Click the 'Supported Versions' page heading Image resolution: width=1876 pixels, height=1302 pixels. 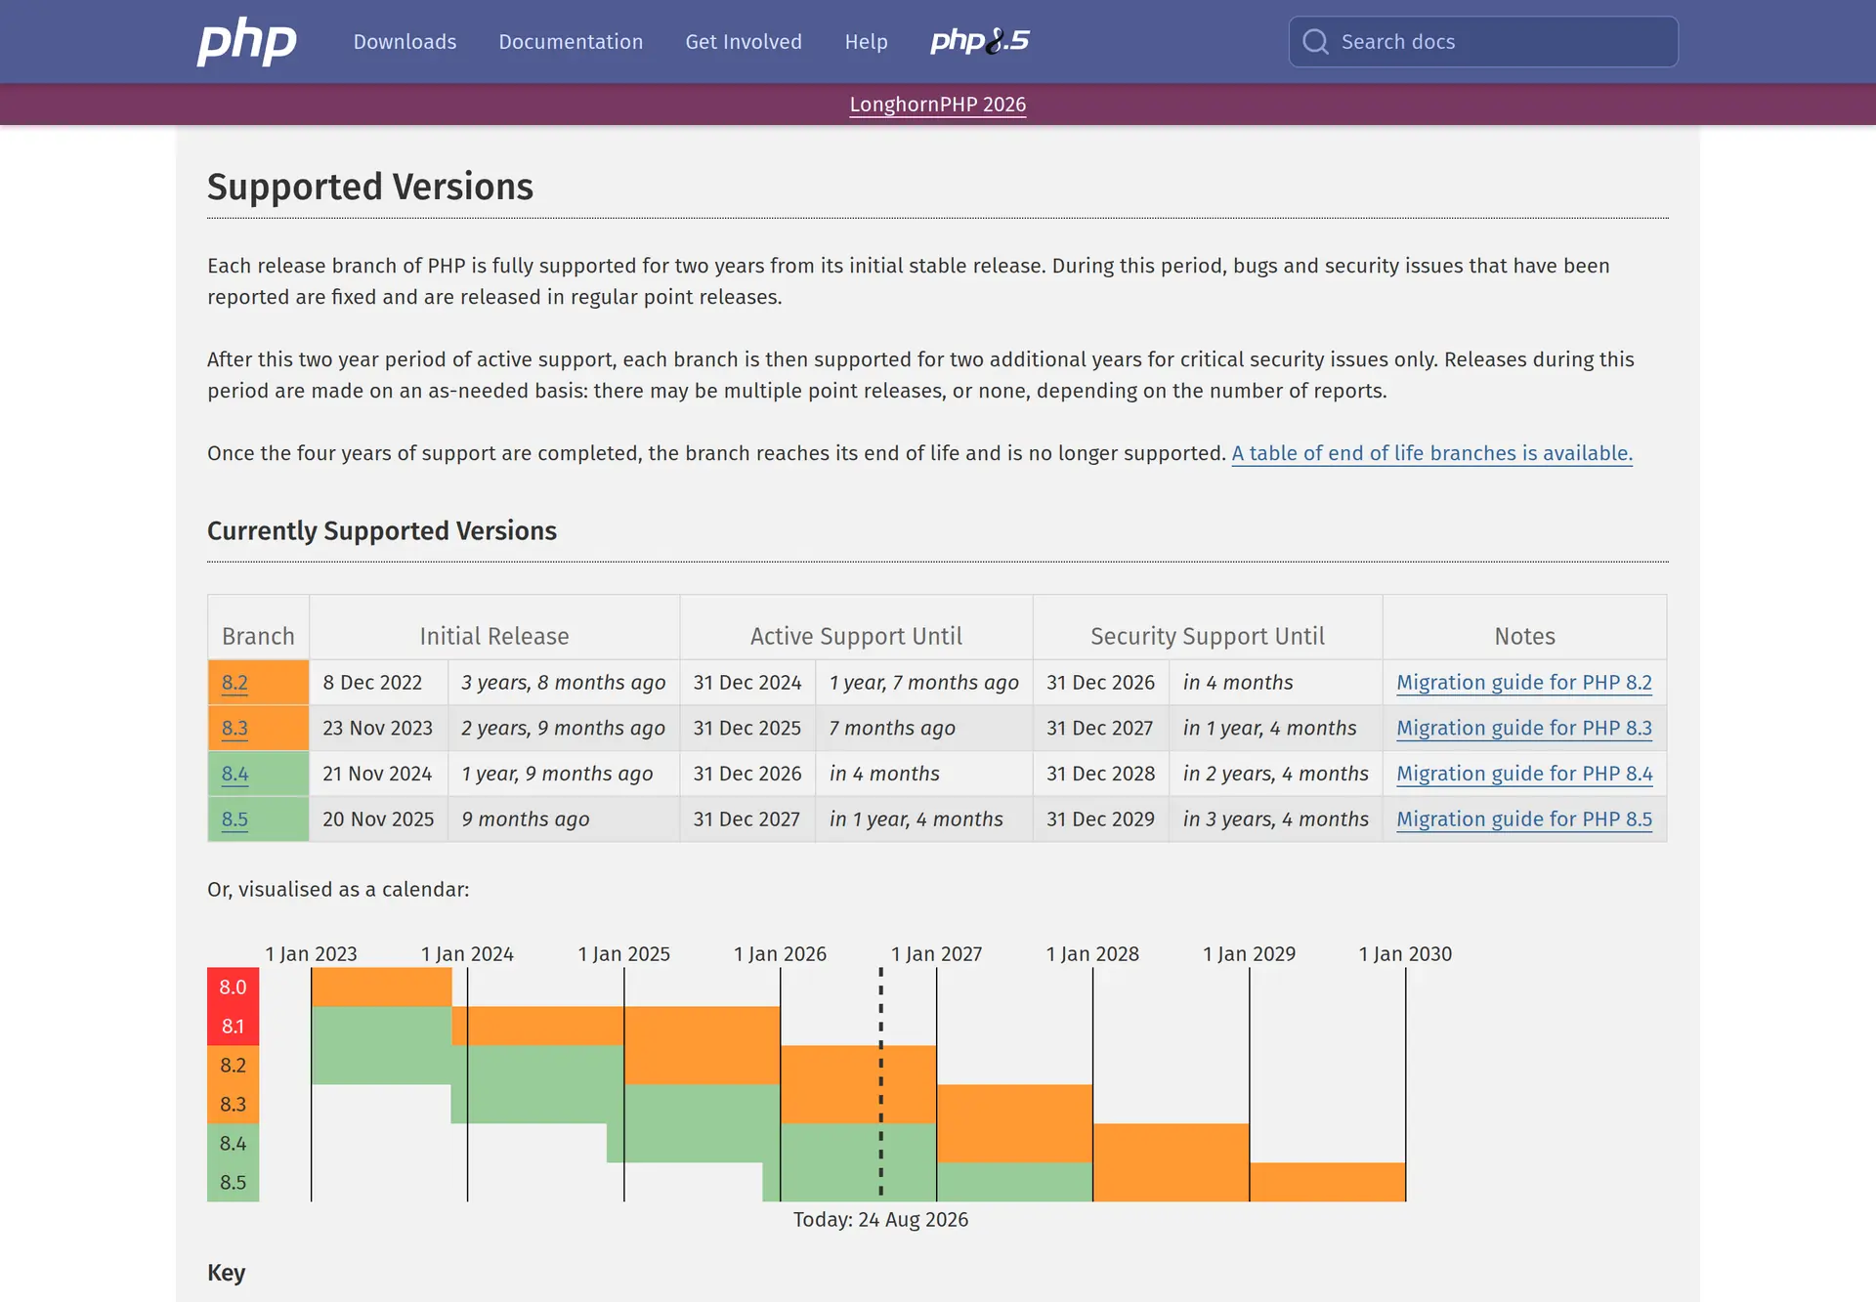(x=370, y=187)
